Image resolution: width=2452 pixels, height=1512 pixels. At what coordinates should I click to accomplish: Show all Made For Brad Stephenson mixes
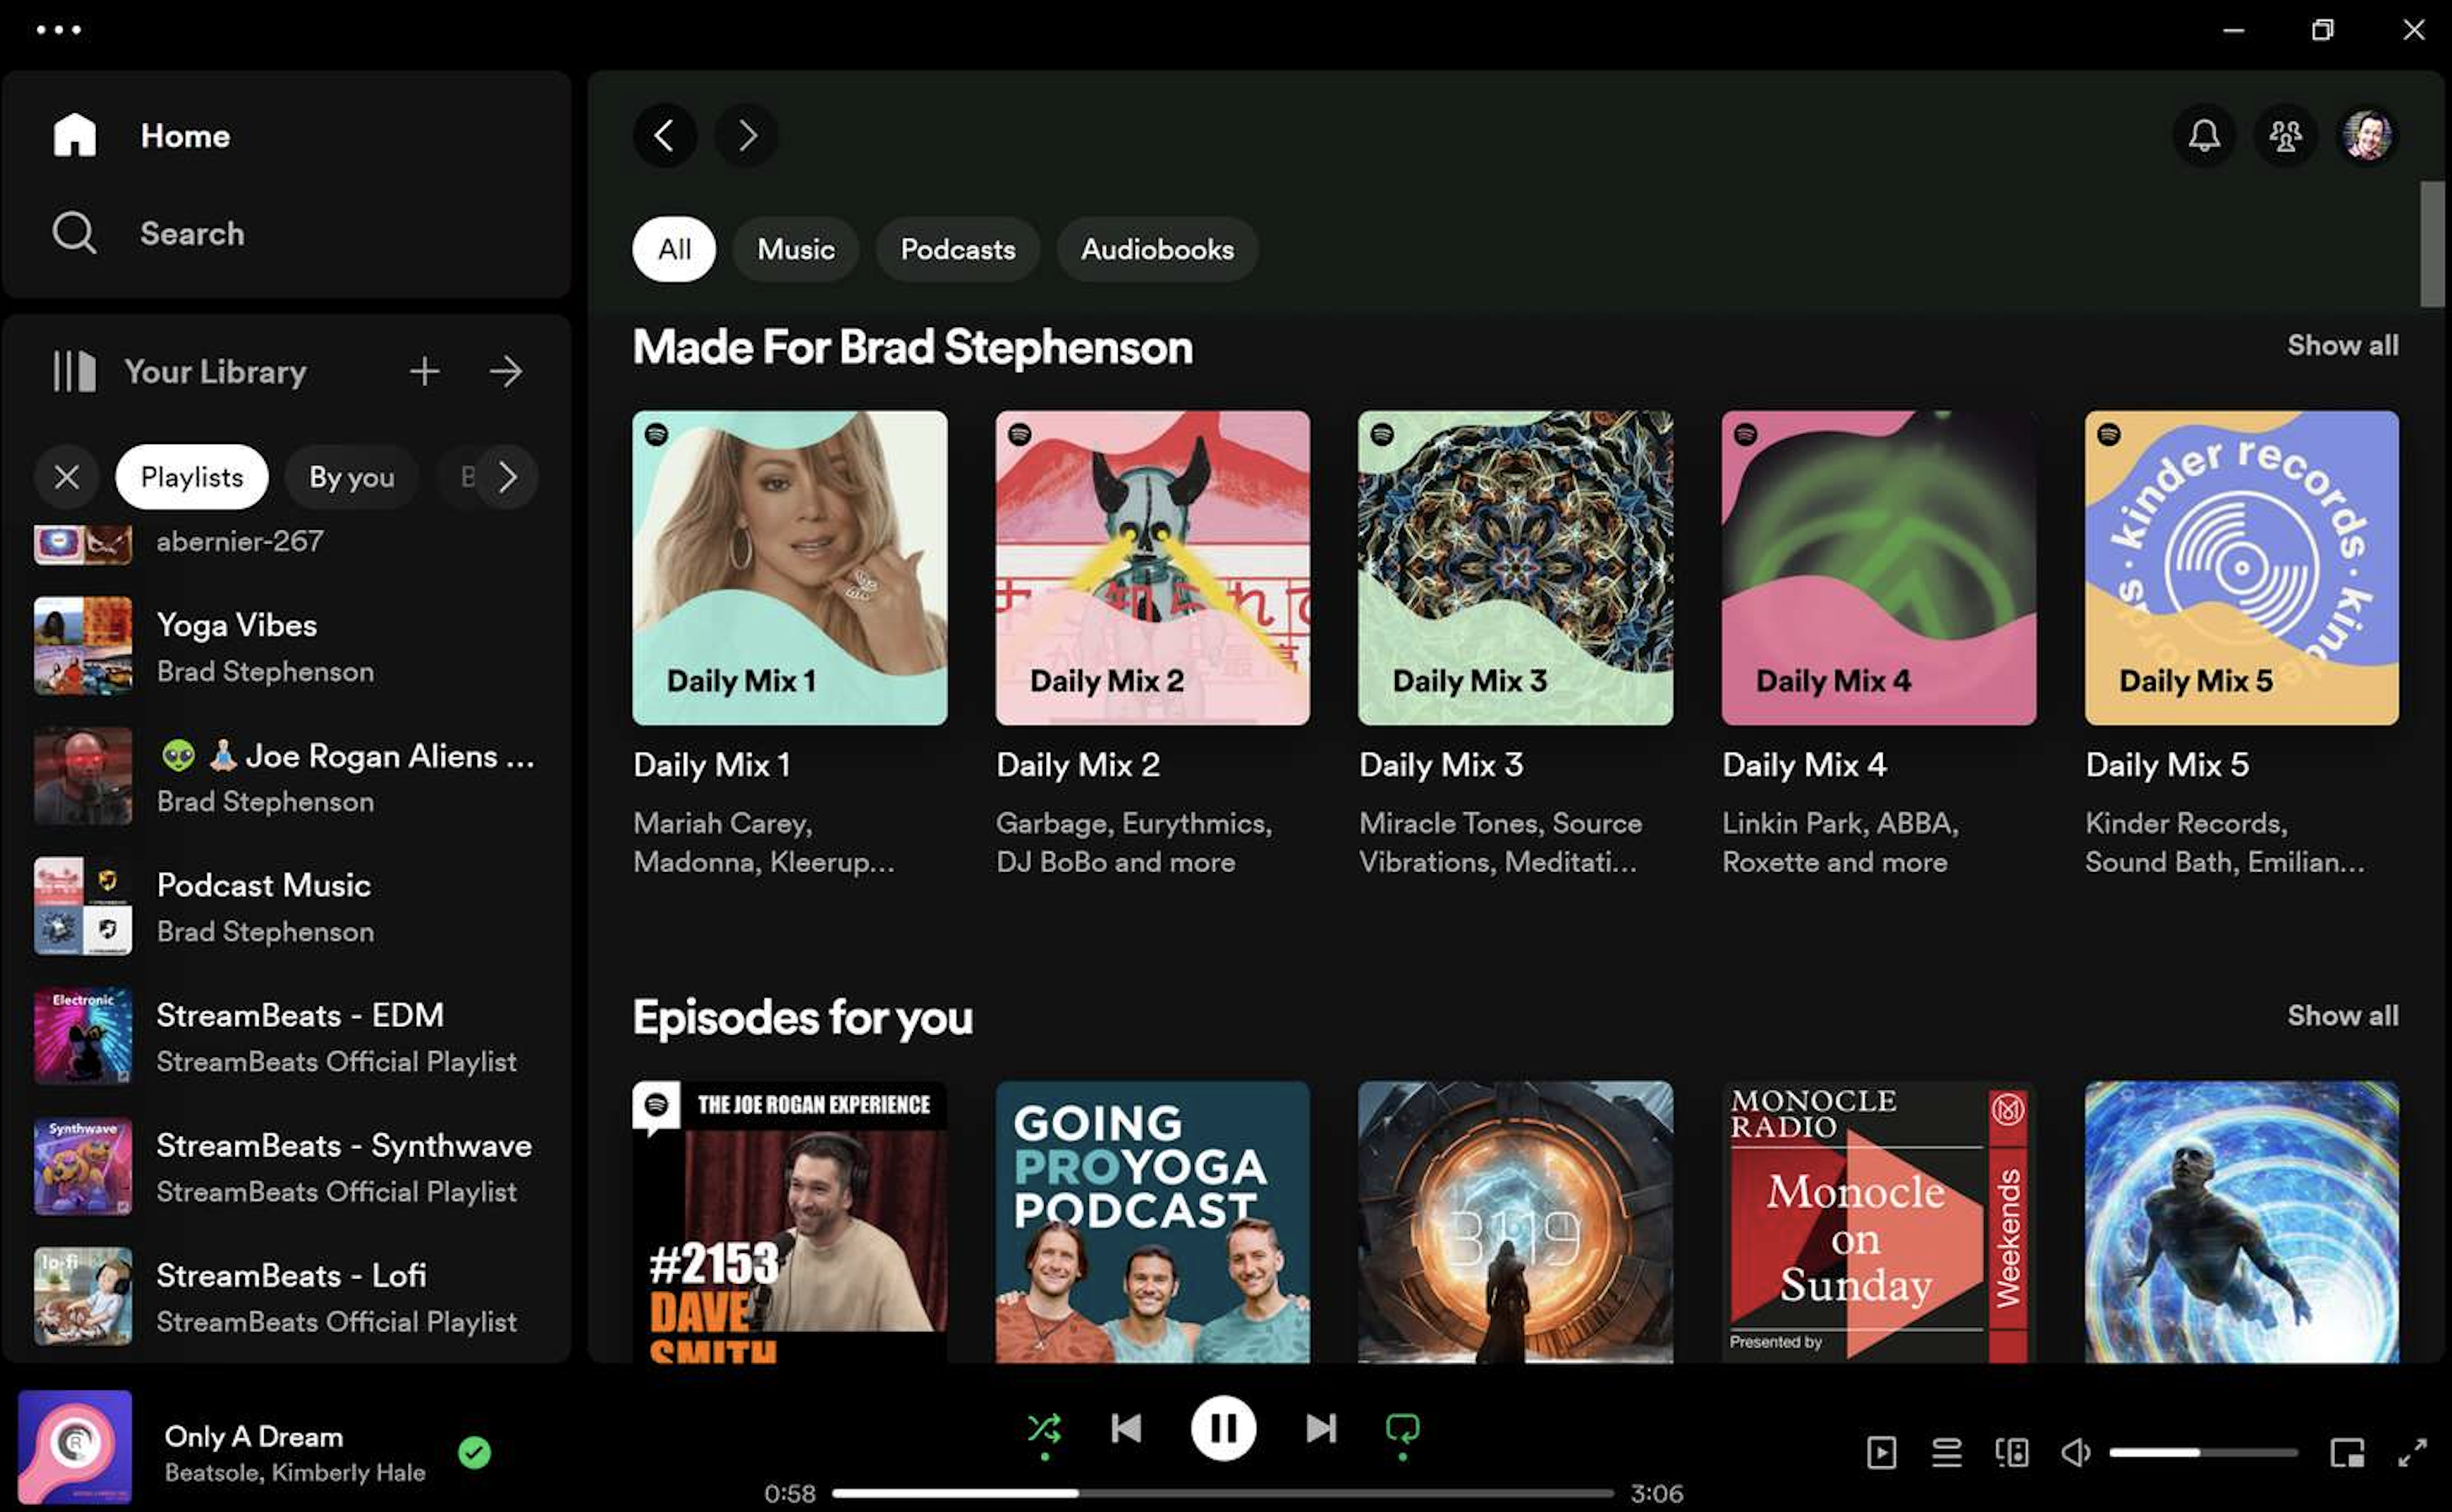pos(2342,345)
